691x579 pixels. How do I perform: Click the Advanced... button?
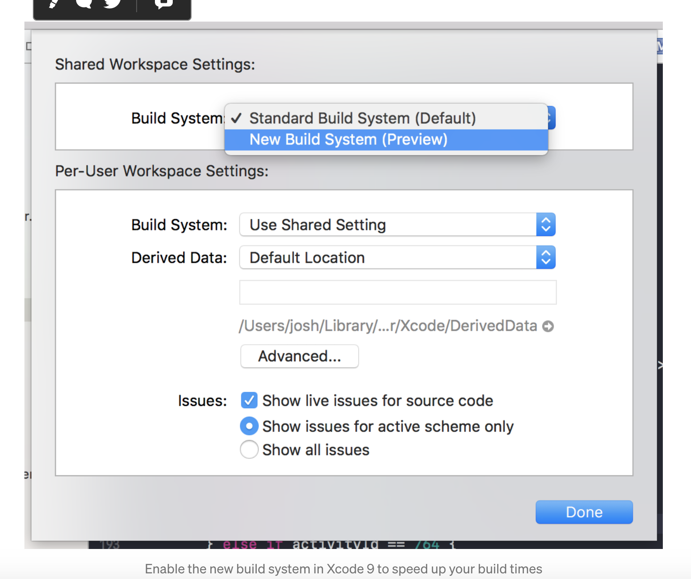click(299, 357)
